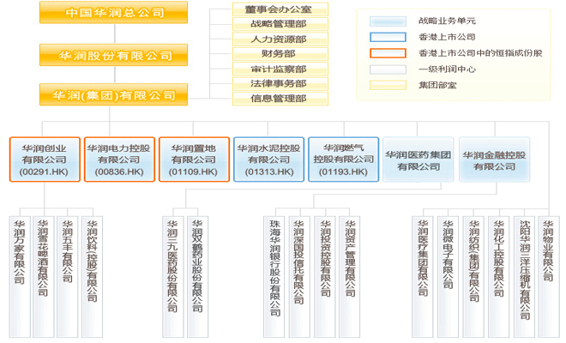
Task: Click the orange 恒指成份股 legend swatch
Action: (x=388, y=53)
